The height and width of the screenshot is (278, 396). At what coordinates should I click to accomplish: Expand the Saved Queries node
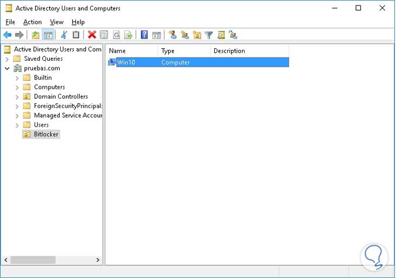[x=7, y=59]
